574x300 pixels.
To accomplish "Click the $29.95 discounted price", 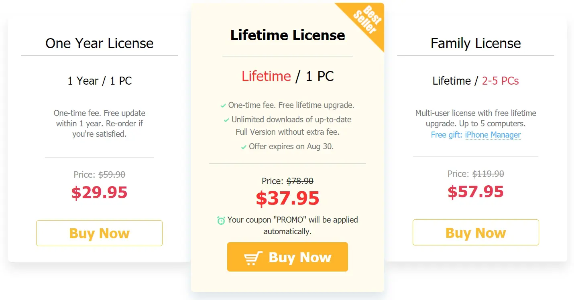I will click(x=100, y=193).
